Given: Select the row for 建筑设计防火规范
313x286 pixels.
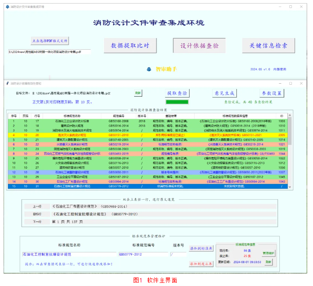Looking at the screenshot, I should (x=148, y=126).
